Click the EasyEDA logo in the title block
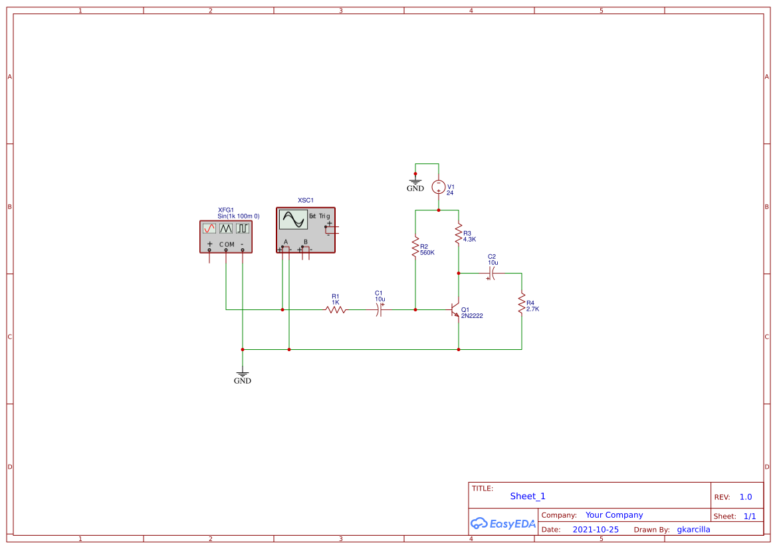Image resolution: width=777 pixels, height=549 pixels. tap(502, 524)
